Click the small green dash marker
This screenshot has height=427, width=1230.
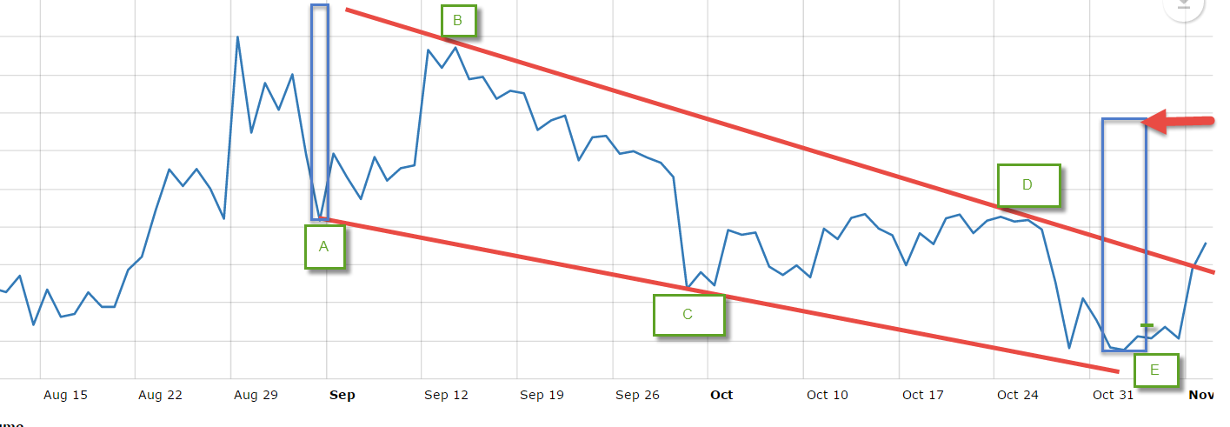1147,325
